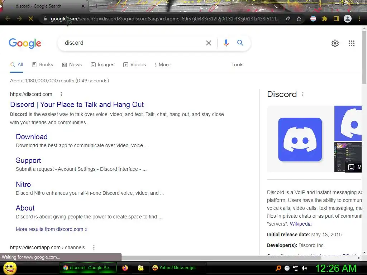Screen dimensions: 367x275
Task: Open the Chrome profile avatar
Action: tap(348, 19)
